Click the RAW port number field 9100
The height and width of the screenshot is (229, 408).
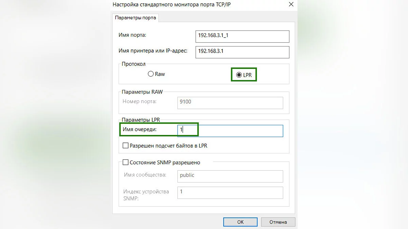[230, 103]
